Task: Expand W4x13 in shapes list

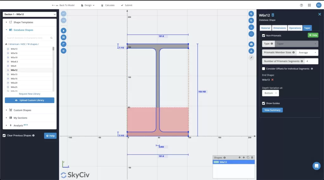Action: pyautogui.click(x=8, y=49)
